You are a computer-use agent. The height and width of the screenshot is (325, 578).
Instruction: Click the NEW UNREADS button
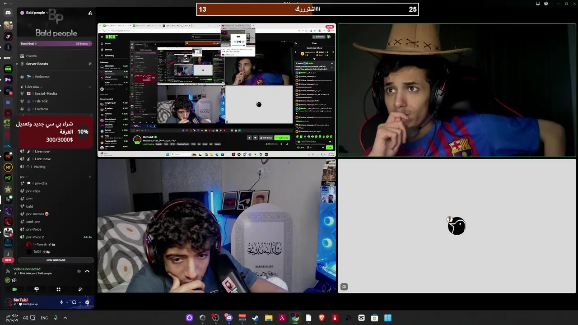[56, 260]
